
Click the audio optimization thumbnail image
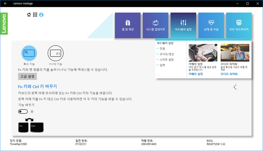click(x=235, y=53)
